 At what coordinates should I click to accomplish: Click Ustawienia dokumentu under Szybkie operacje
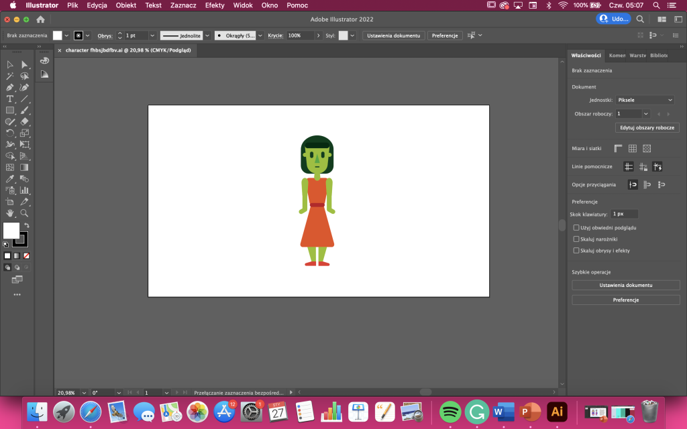(626, 285)
